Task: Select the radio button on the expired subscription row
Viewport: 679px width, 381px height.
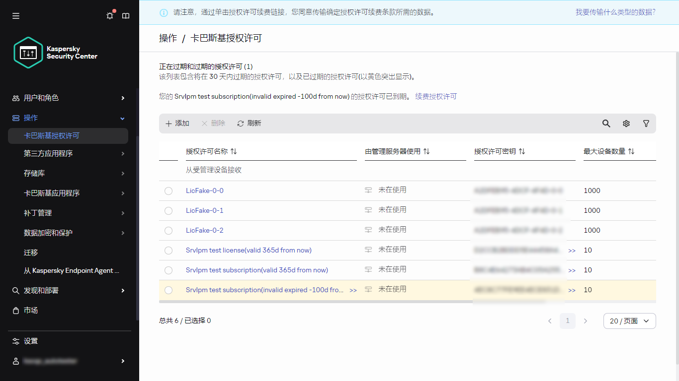Action: 168,290
